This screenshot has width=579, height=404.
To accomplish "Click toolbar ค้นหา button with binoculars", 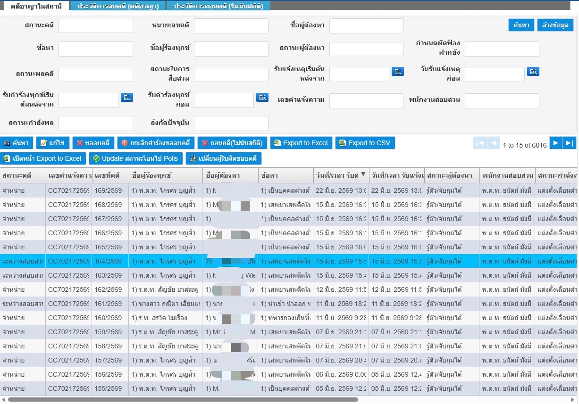I will coord(17,143).
